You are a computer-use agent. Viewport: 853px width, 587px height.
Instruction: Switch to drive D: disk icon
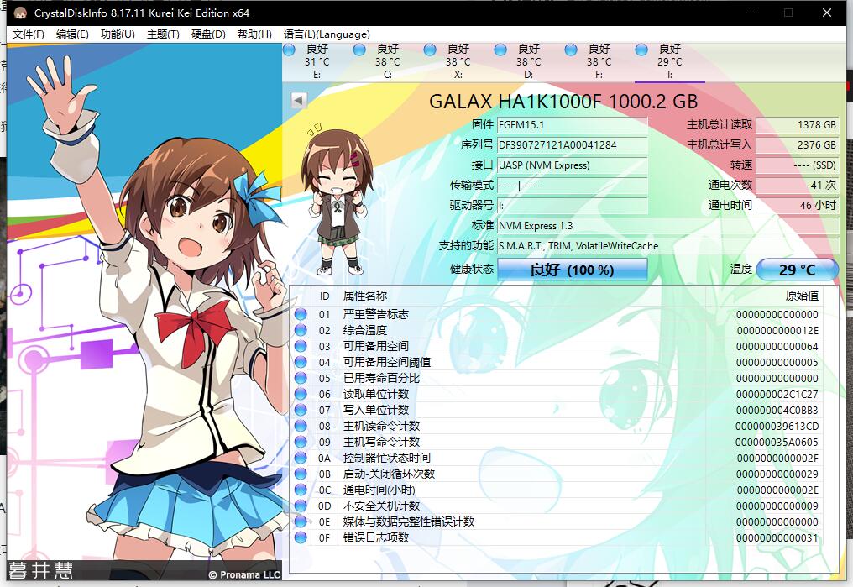click(x=500, y=50)
